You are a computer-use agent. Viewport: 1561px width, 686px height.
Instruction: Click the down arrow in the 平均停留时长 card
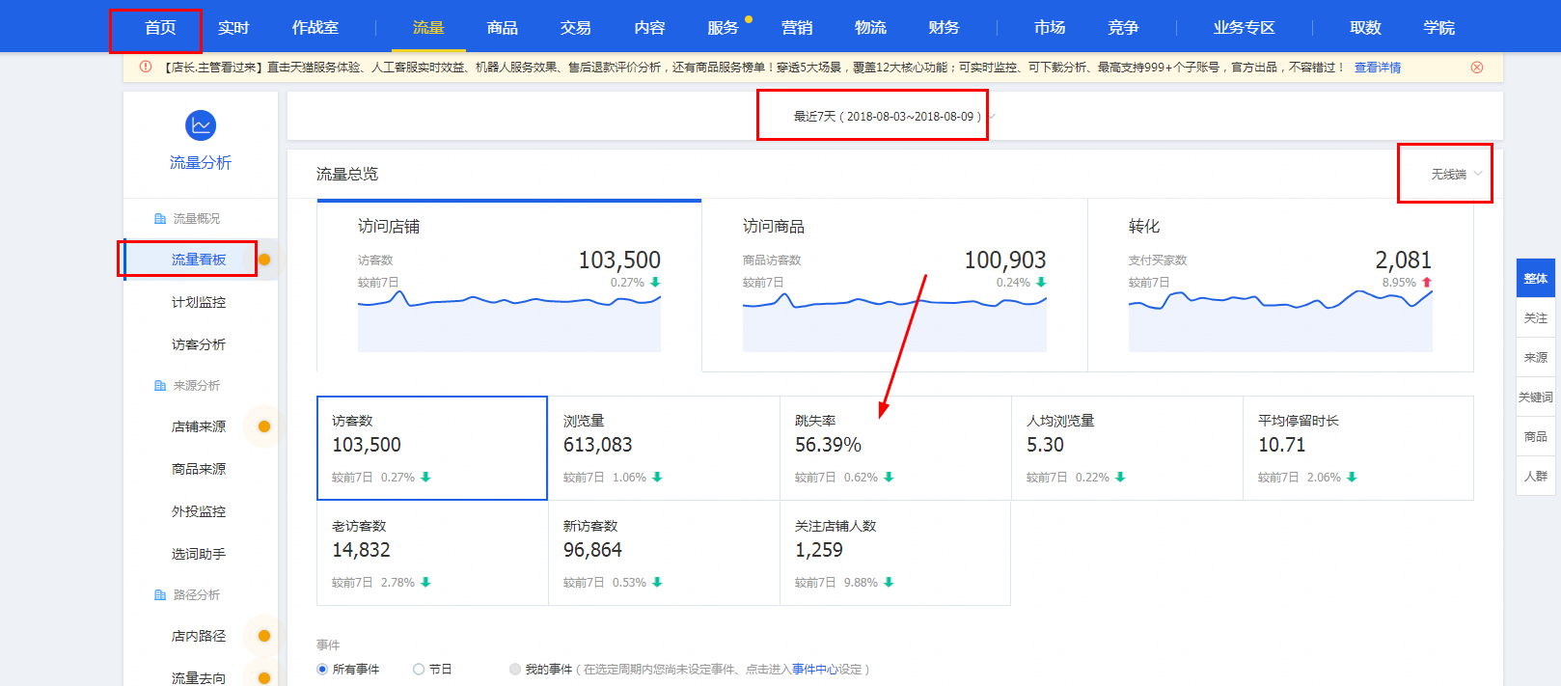coord(1352,478)
